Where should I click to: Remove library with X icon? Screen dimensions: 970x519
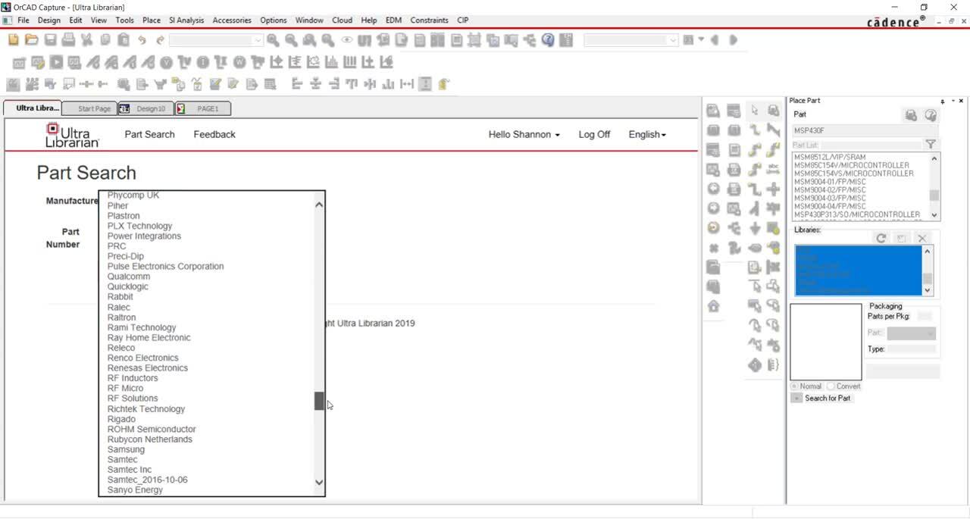coord(921,239)
